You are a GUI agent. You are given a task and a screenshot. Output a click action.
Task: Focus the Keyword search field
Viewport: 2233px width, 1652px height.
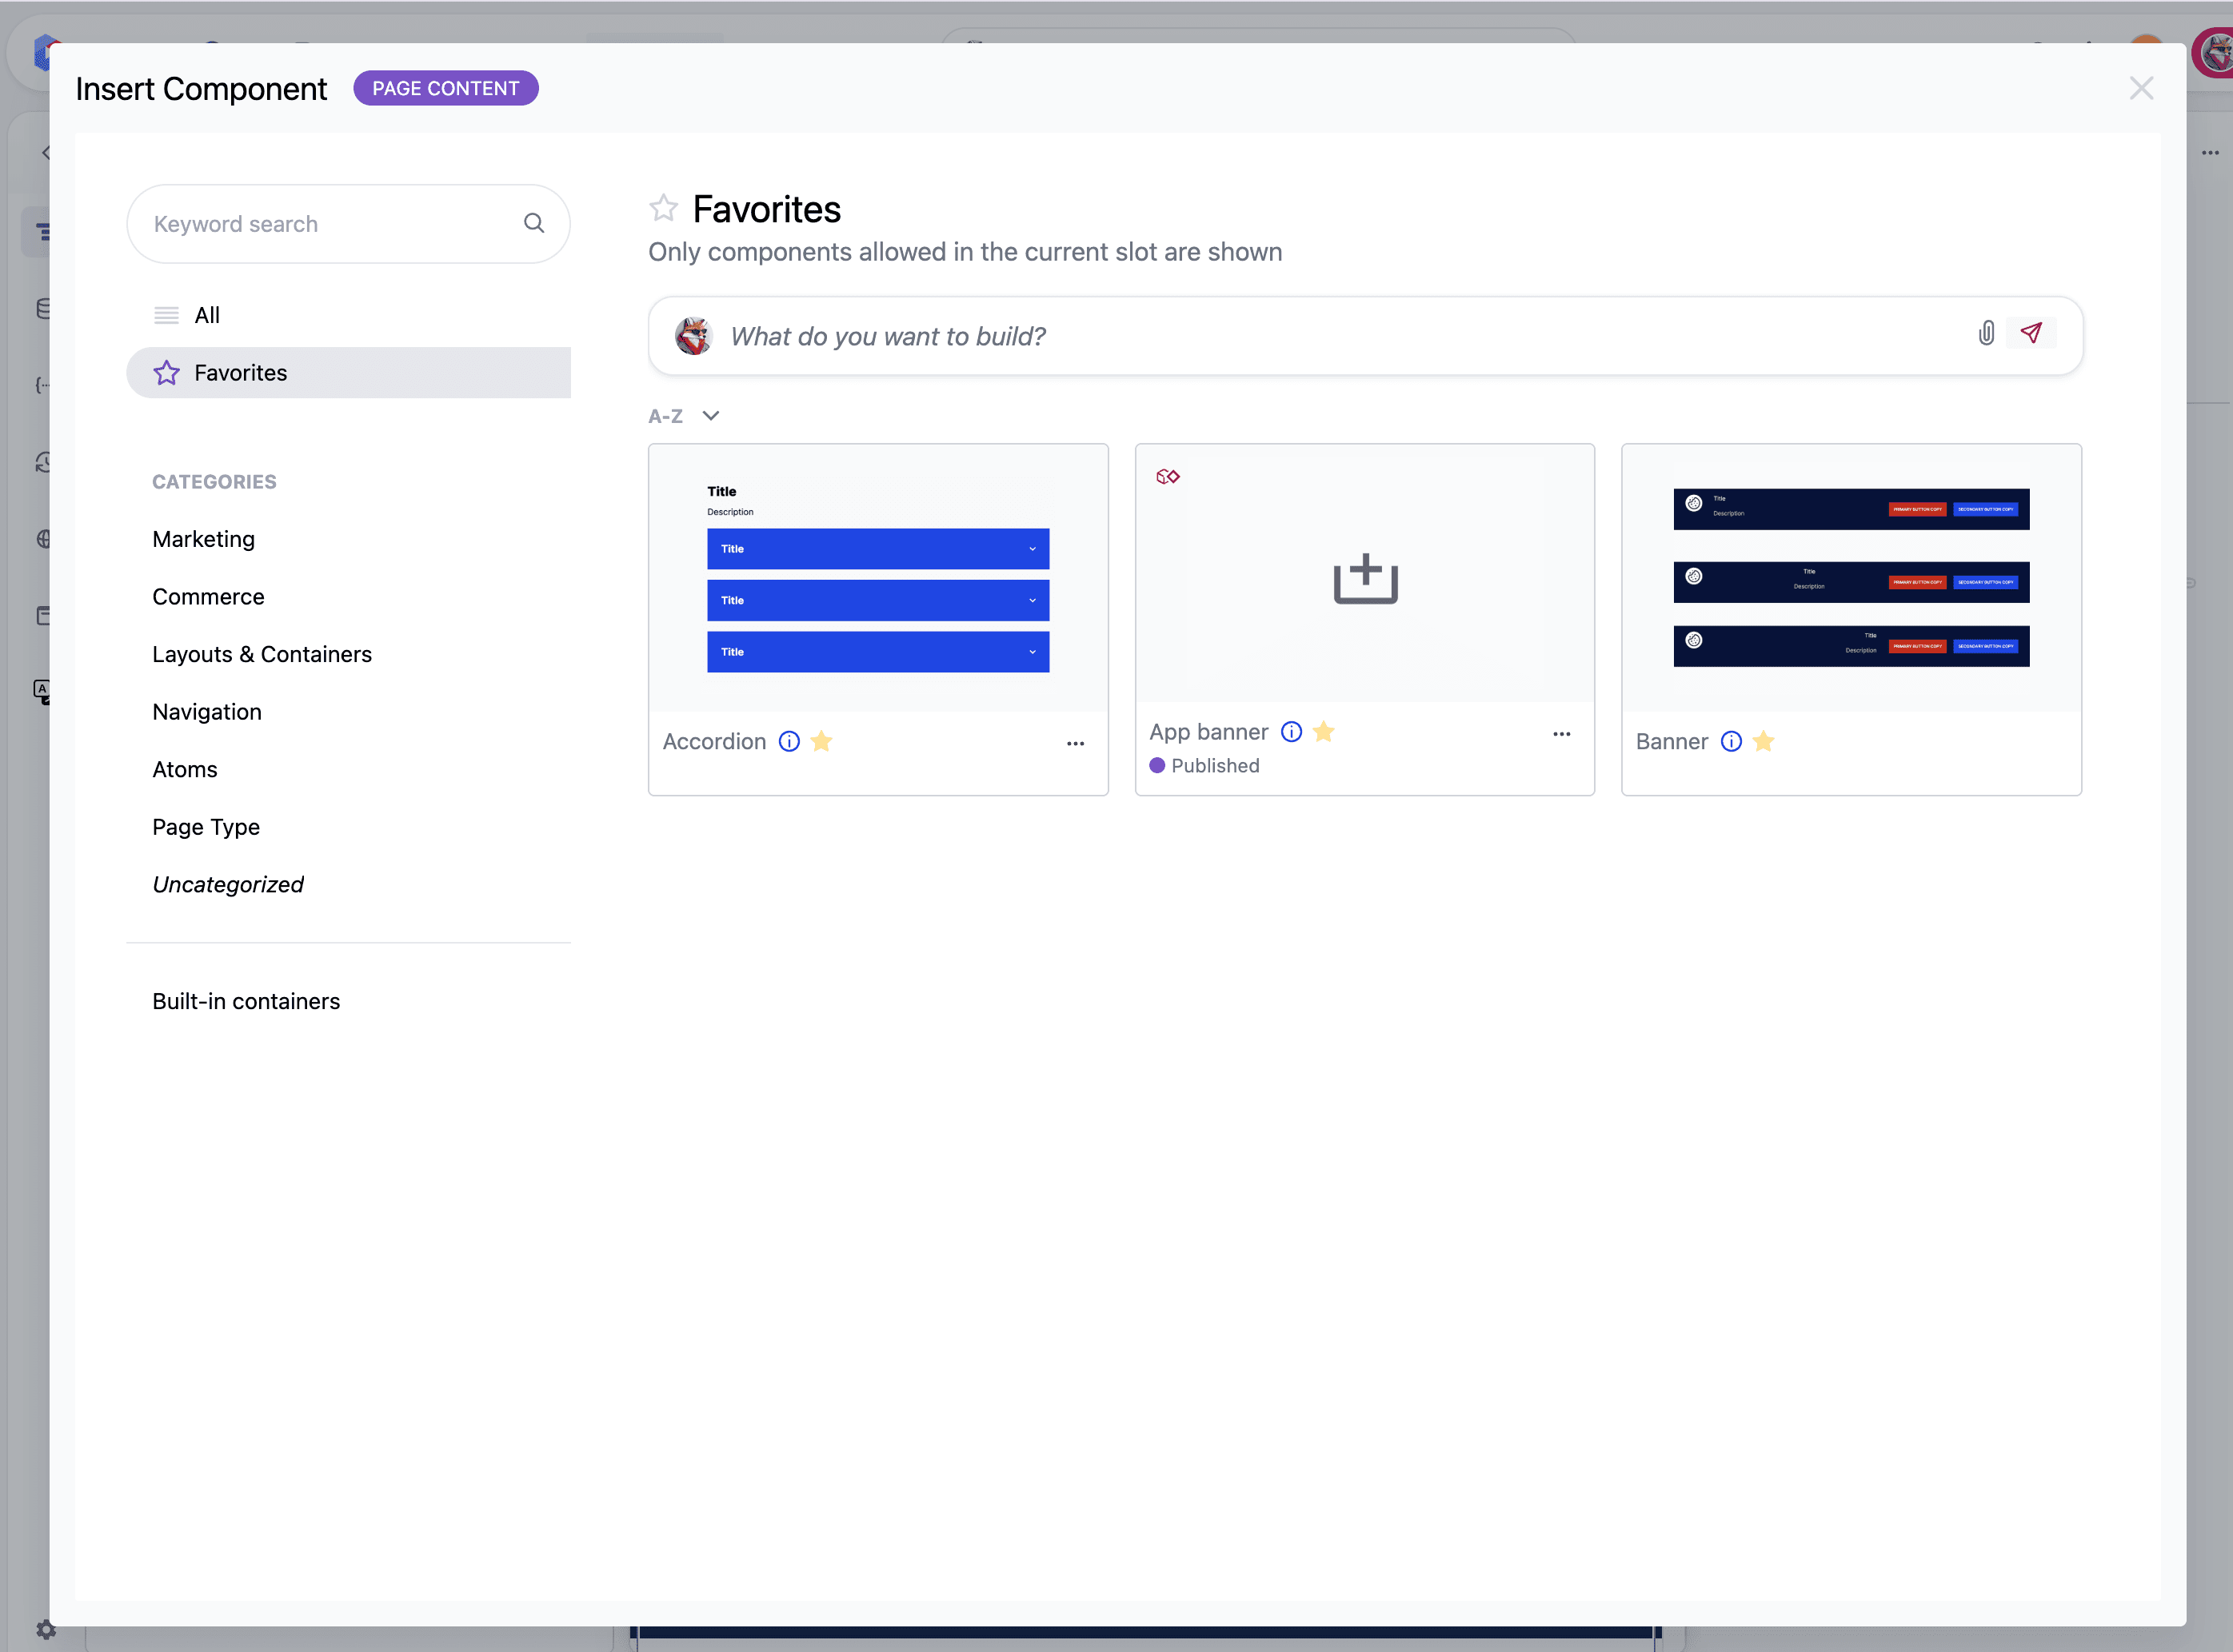(x=348, y=224)
